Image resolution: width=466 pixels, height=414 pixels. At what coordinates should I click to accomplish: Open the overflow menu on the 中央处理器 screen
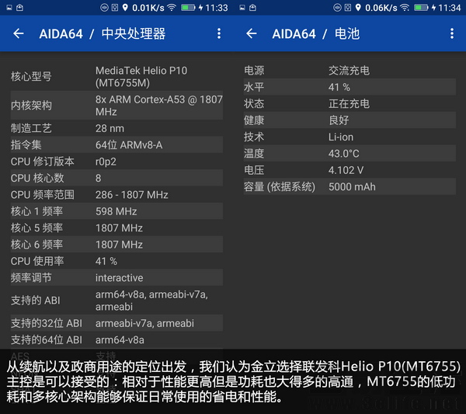coord(219,33)
